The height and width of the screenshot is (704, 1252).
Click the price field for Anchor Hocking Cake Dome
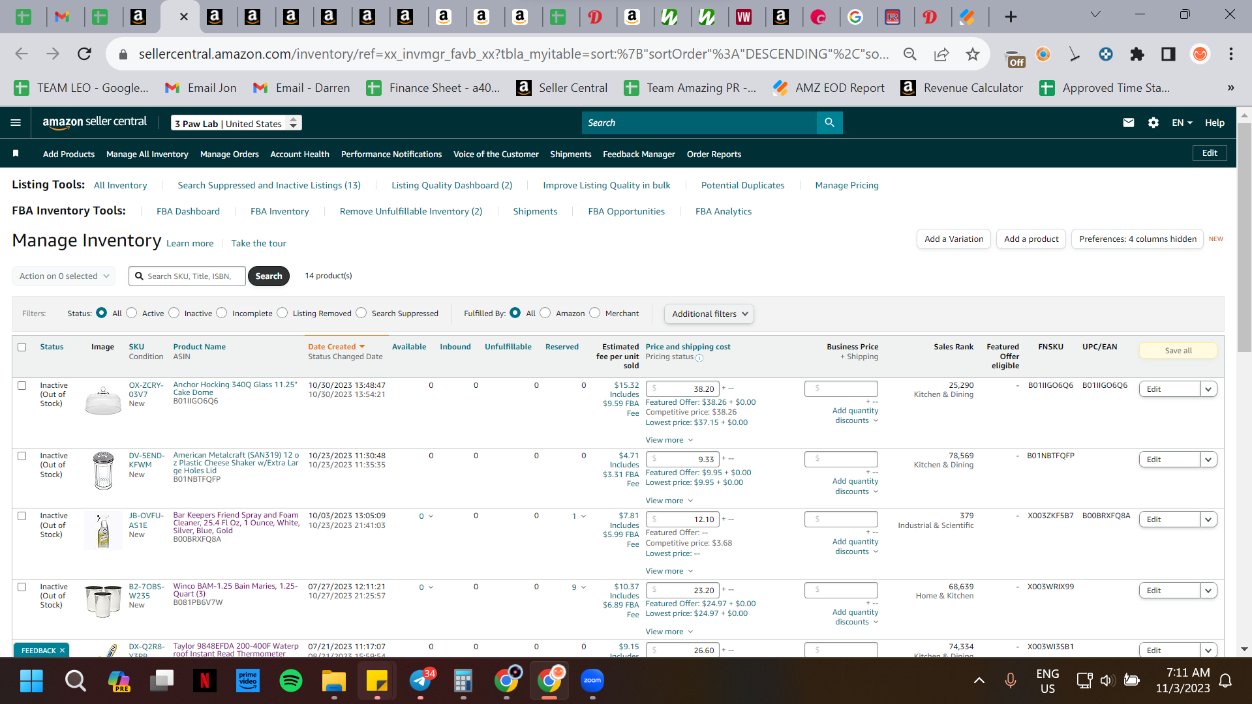[682, 389]
